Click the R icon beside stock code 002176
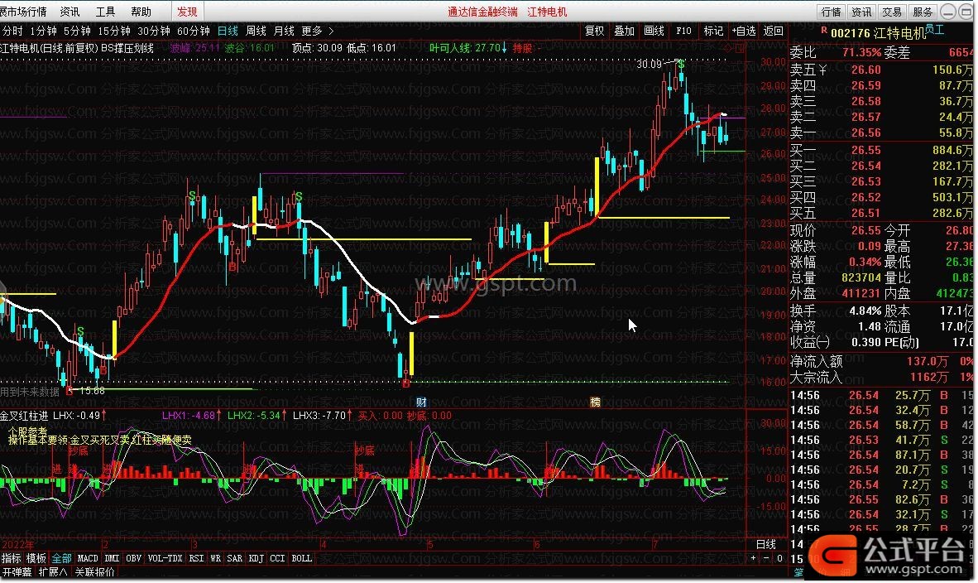Screen dimensions: 978x583 click(x=824, y=30)
